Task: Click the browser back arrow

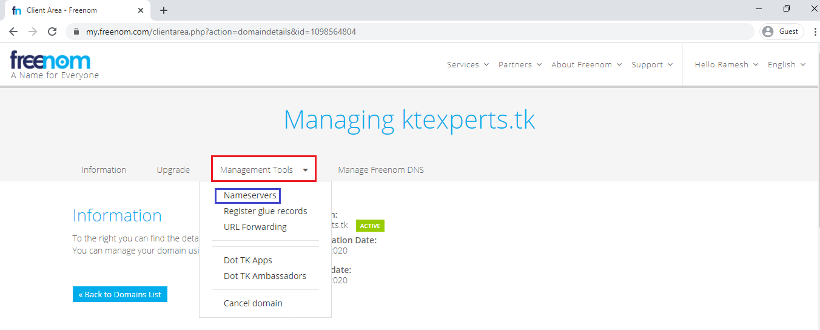Action: [13, 32]
